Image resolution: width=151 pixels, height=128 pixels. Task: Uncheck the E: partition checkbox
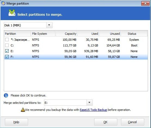point(7,51)
